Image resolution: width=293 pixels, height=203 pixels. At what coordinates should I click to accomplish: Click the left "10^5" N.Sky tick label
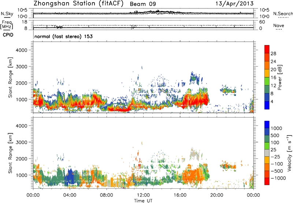click(22, 10)
